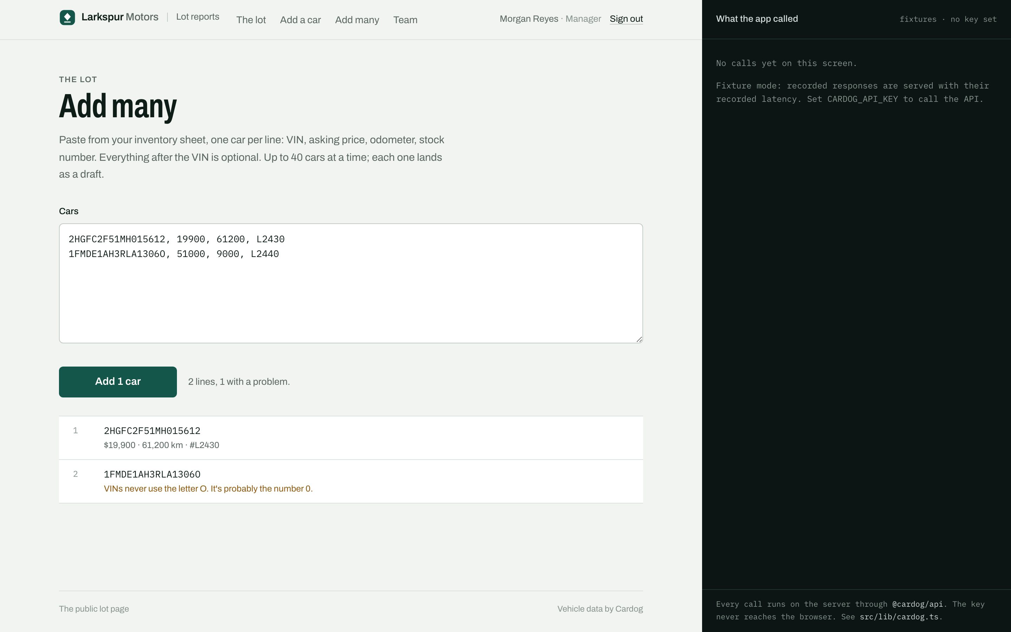Screen dimensions: 1011x632
Task: Open the Team page
Action: (x=405, y=20)
